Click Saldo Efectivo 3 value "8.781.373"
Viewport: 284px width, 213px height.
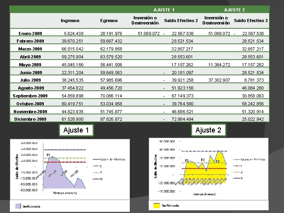(254, 80)
